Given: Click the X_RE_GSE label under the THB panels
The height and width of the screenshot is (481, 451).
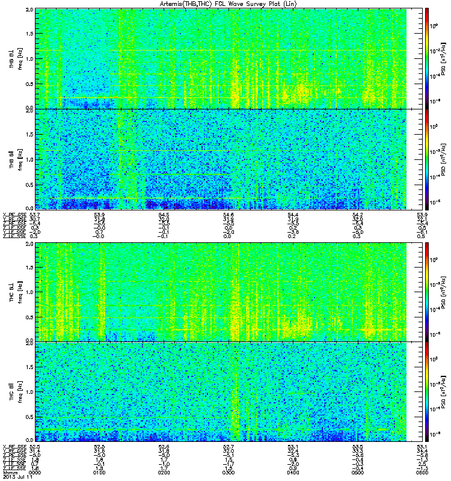Looking at the screenshot, I should pos(14,215).
